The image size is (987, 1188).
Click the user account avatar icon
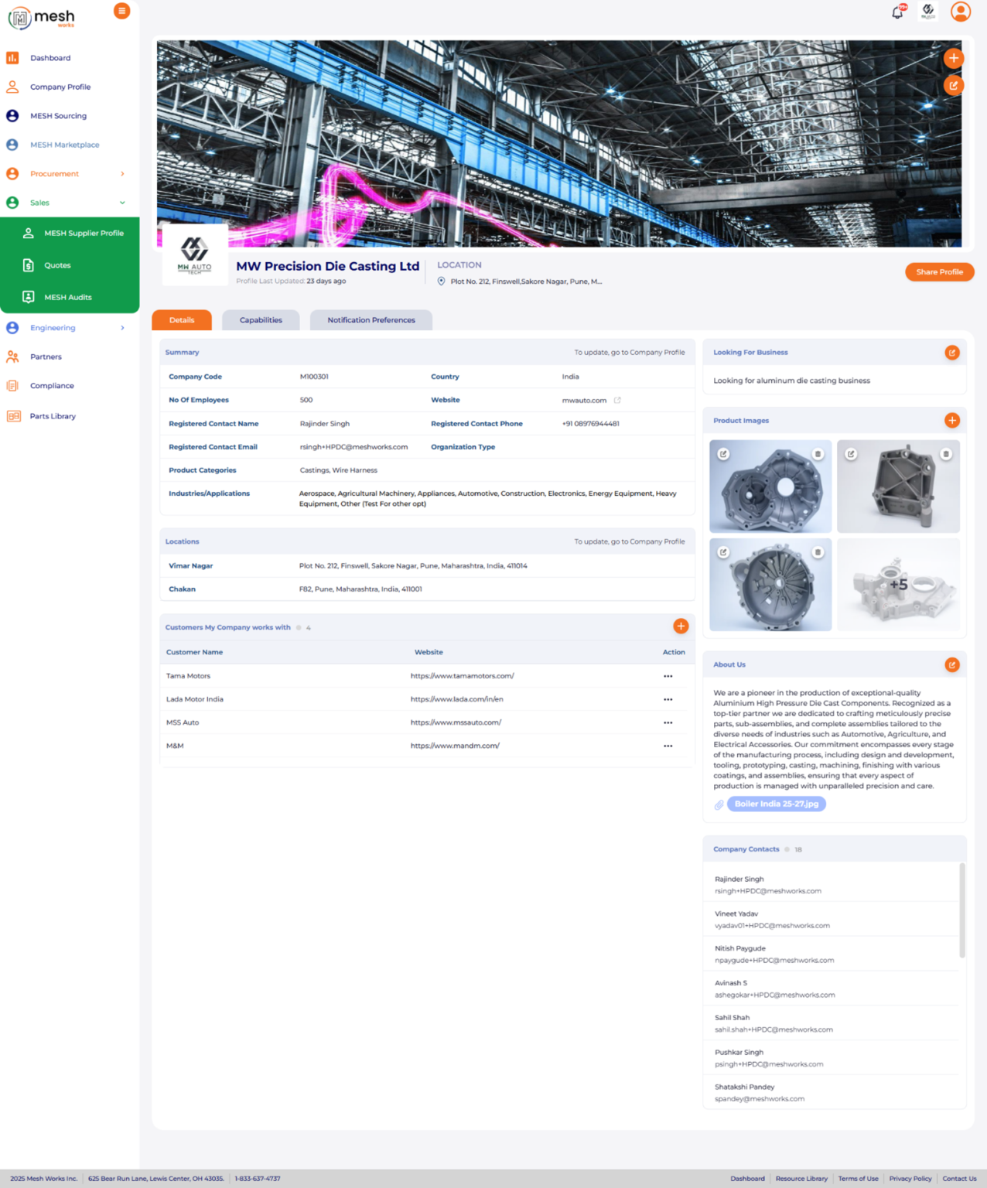coord(960,12)
